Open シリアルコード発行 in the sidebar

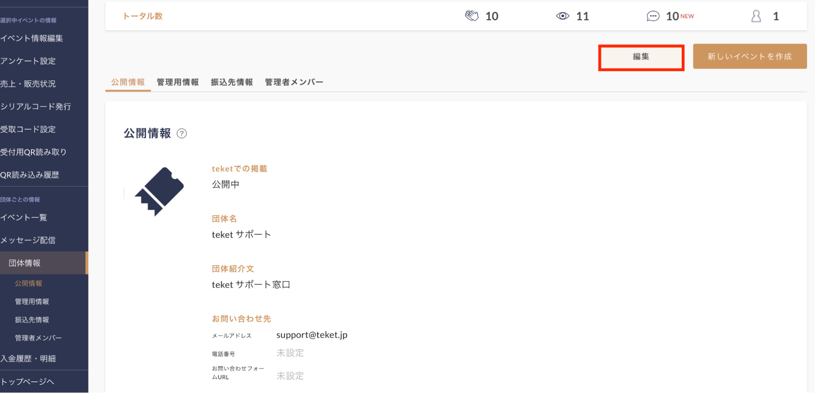click(x=35, y=107)
